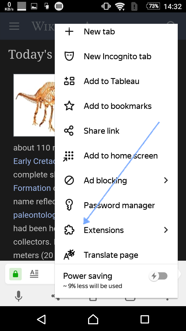Screen dimensions: 186x331
Task: Tap the Share link icon
Action: (69, 131)
